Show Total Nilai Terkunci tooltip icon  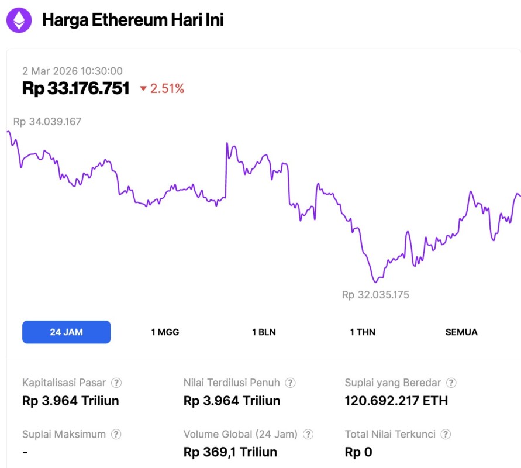pyautogui.click(x=446, y=435)
